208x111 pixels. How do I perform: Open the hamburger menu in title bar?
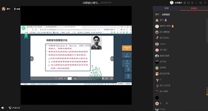[x=192, y=3]
